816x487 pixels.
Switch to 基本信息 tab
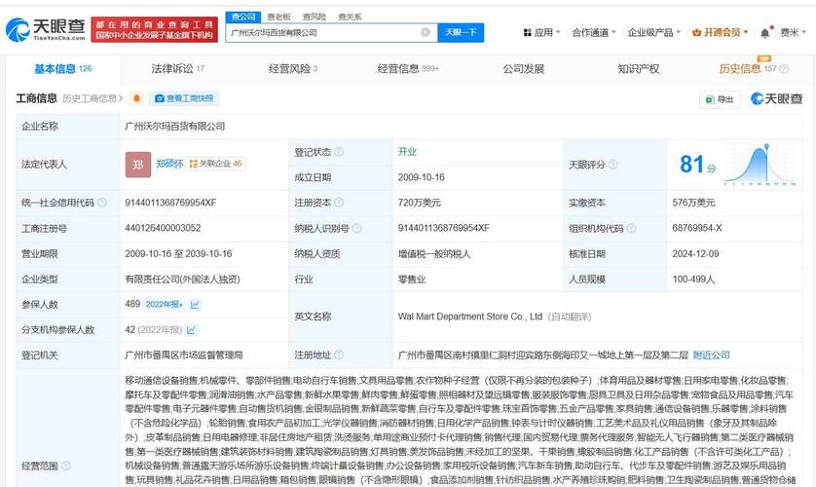(x=63, y=69)
